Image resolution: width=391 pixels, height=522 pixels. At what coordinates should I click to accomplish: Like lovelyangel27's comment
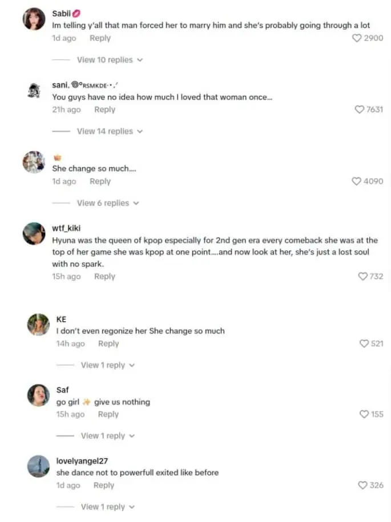click(362, 485)
